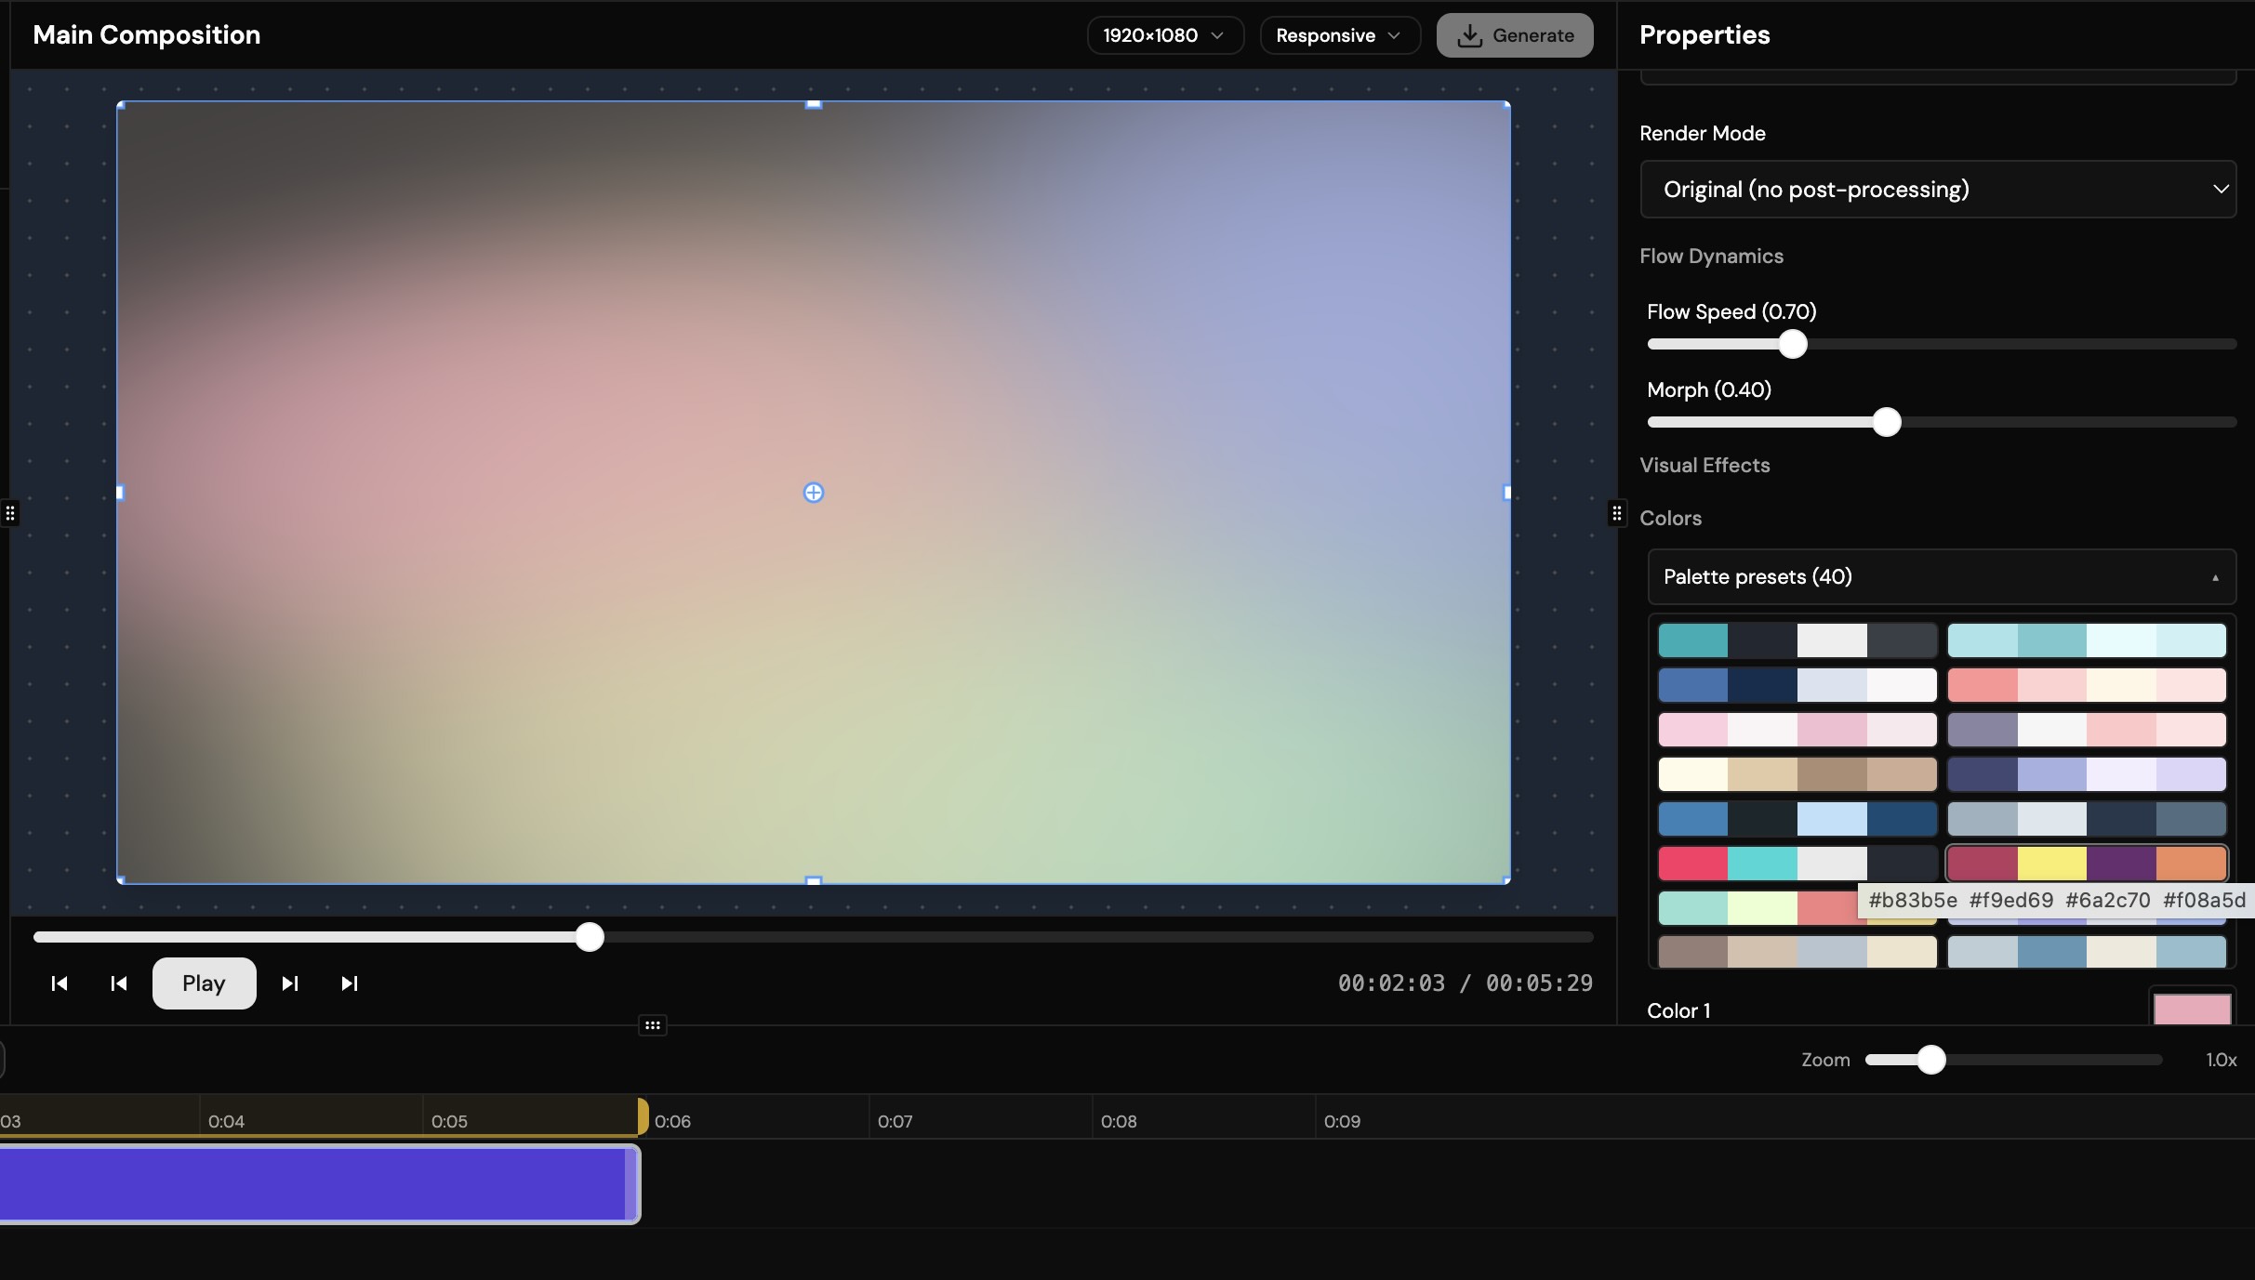Click the Play button
2255x1280 pixels.
tap(204, 983)
